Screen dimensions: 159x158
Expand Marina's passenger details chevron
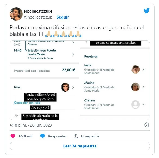tap(143, 87)
